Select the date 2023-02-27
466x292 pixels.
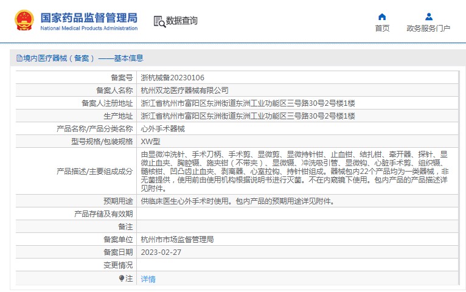(161, 252)
